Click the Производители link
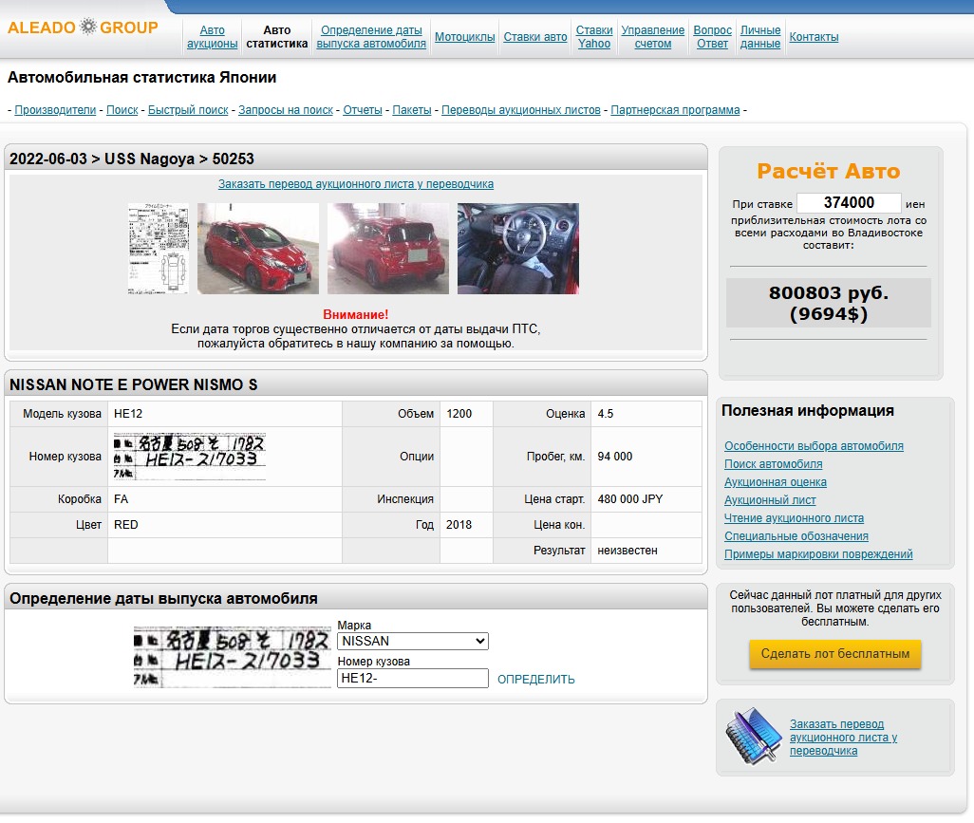Viewport: 974px width, 823px height. 55,110
